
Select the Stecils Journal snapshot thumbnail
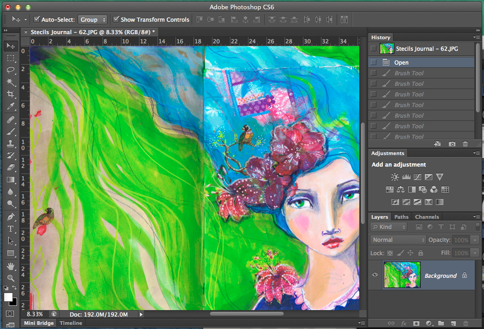387,49
